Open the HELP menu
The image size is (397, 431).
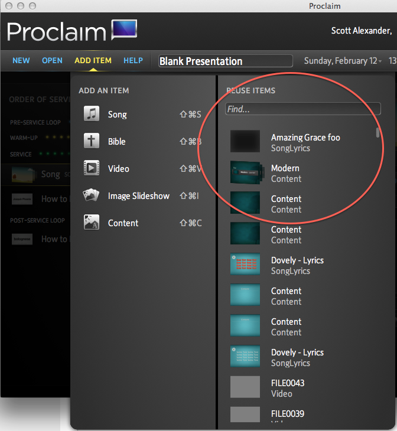(x=133, y=60)
